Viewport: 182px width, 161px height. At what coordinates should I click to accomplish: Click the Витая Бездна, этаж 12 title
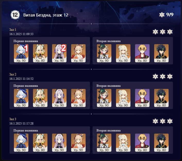[46, 15]
